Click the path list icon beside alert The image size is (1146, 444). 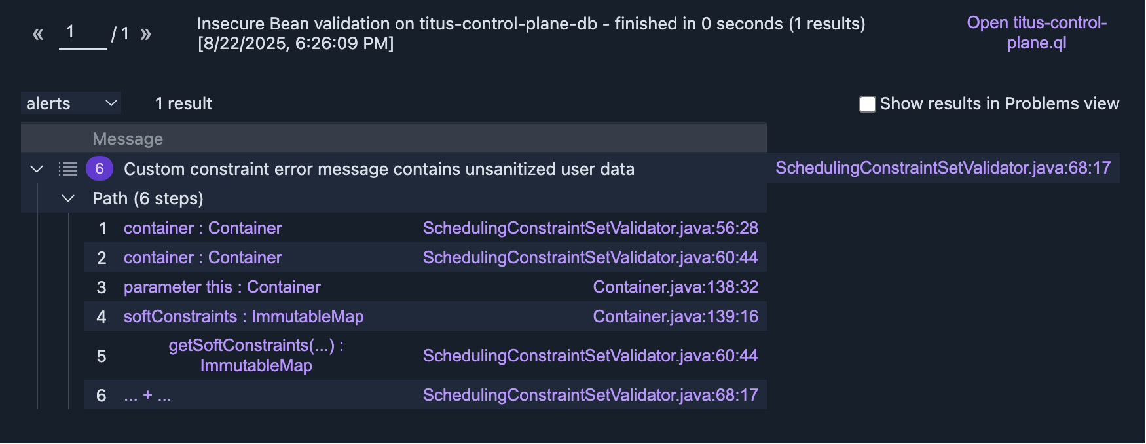click(x=68, y=169)
